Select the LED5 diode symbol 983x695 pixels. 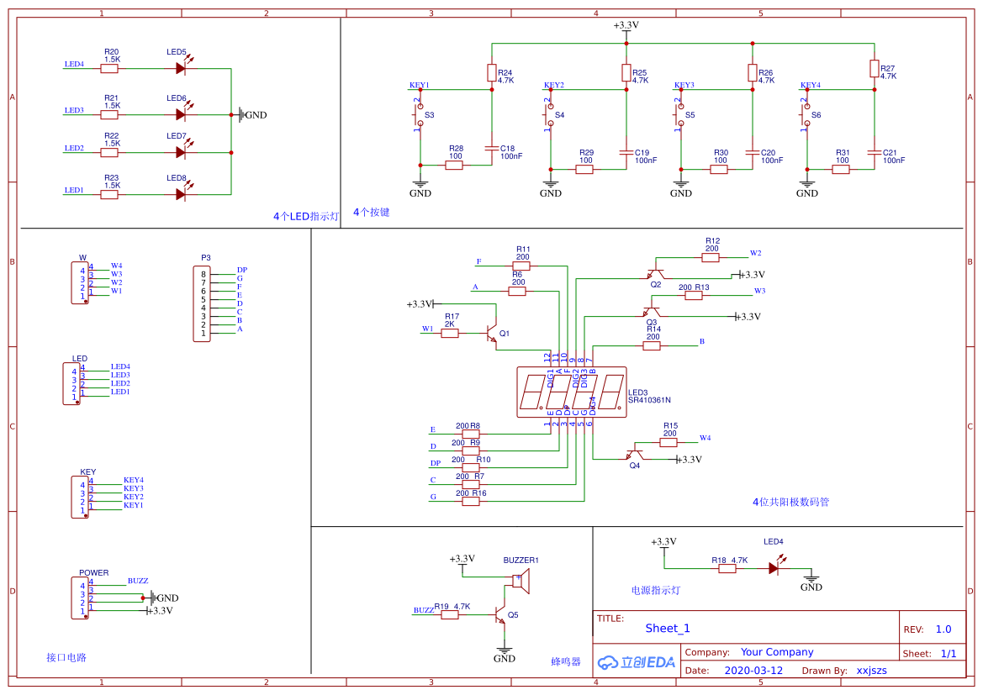pos(179,67)
